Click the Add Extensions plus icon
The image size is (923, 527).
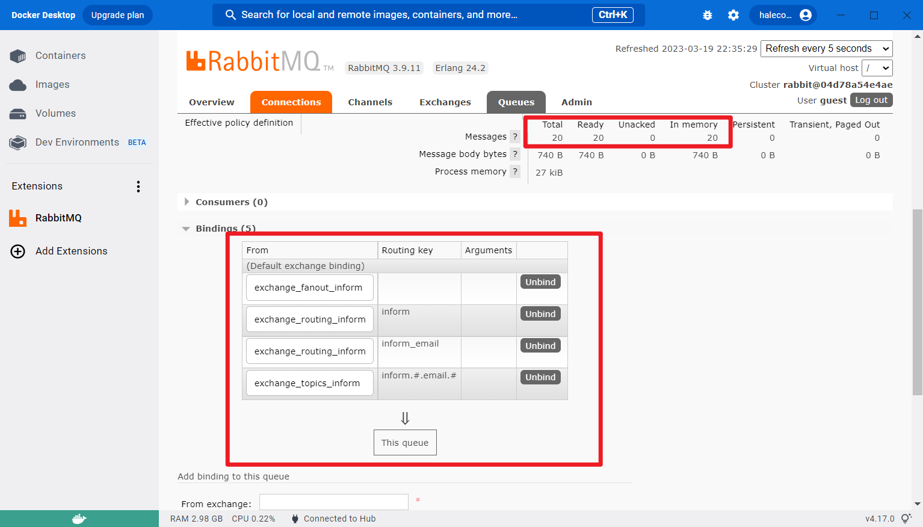[18, 251]
